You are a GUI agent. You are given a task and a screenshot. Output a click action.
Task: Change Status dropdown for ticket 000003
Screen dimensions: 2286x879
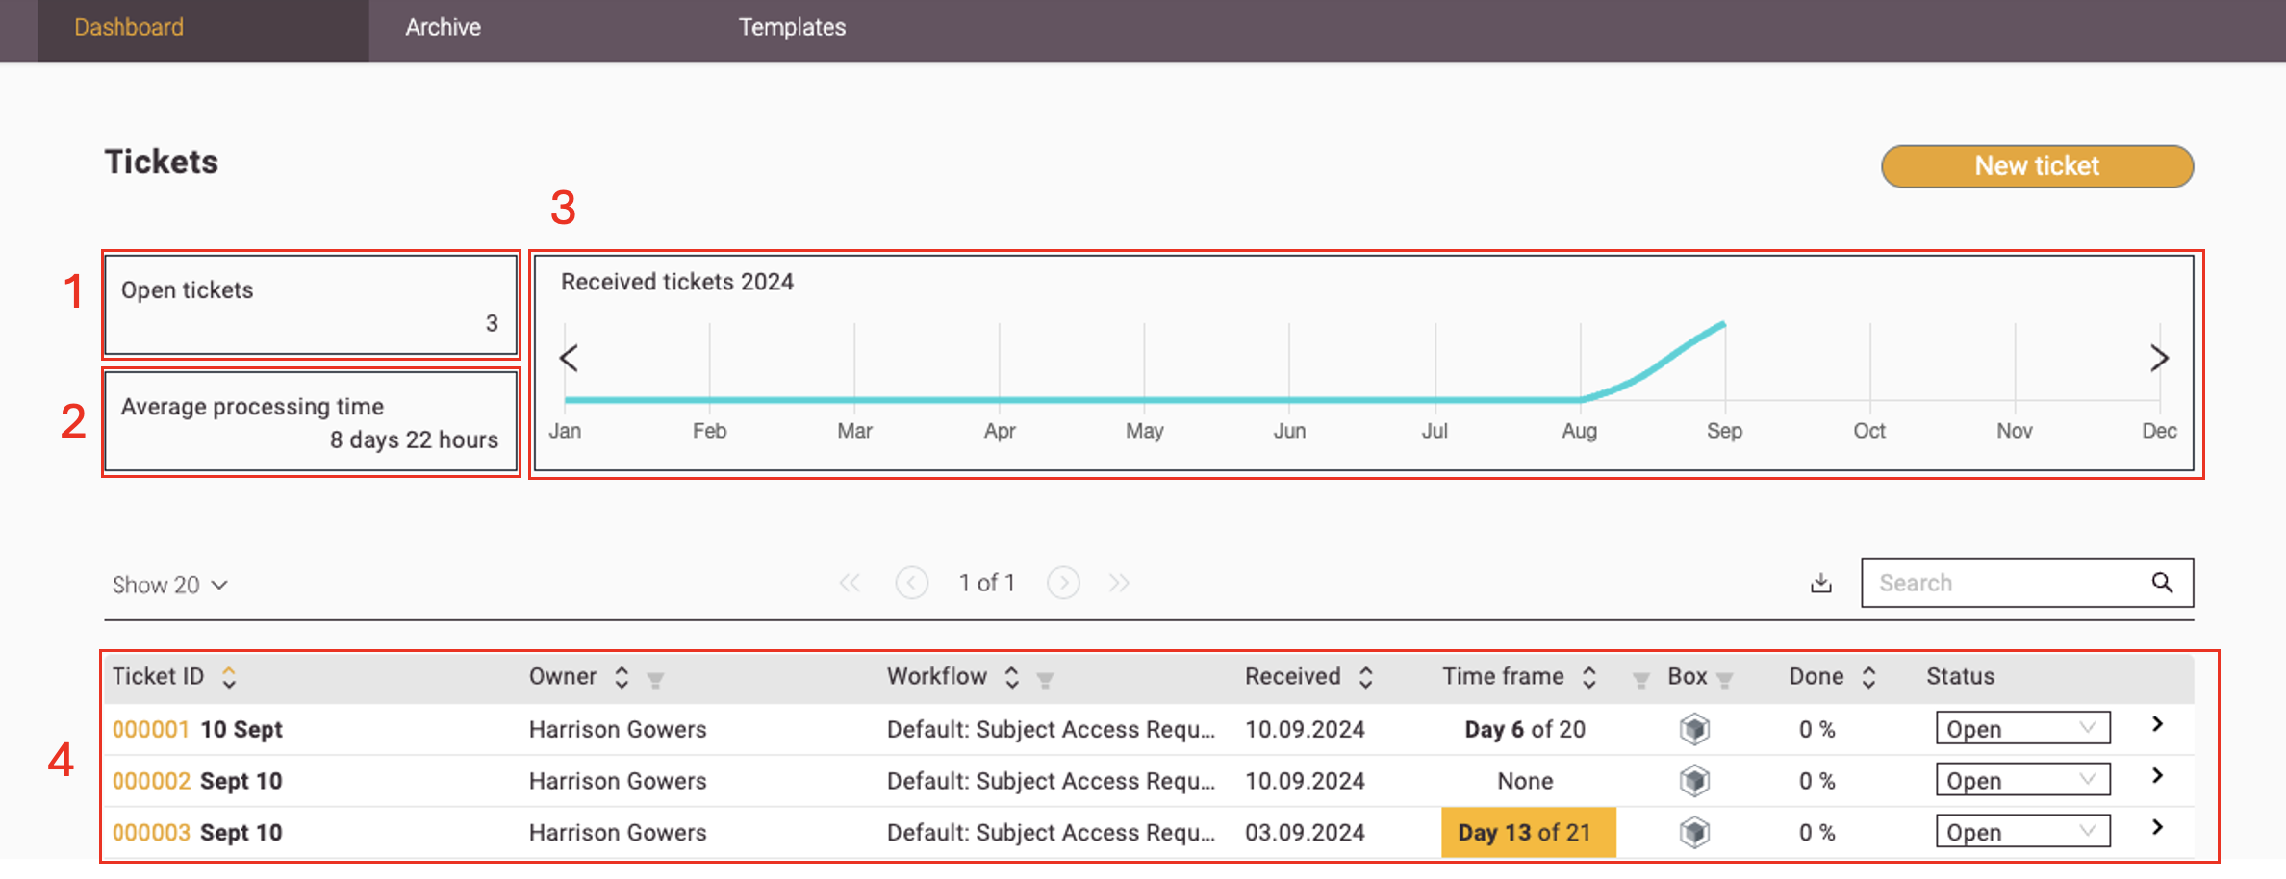pos(2022,832)
